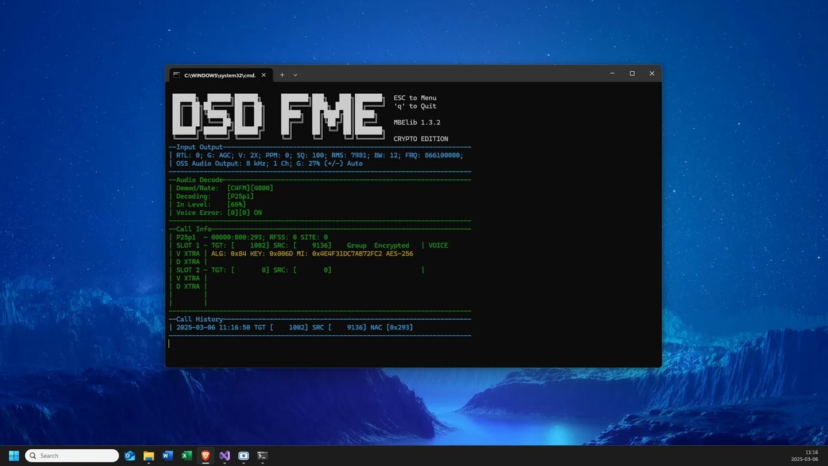Click the taskbar Search box
This screenshot has height=466, width=828.
tap(72, 456)
